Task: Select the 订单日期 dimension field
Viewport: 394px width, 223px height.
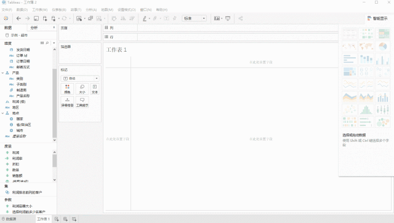Action: 23,61
